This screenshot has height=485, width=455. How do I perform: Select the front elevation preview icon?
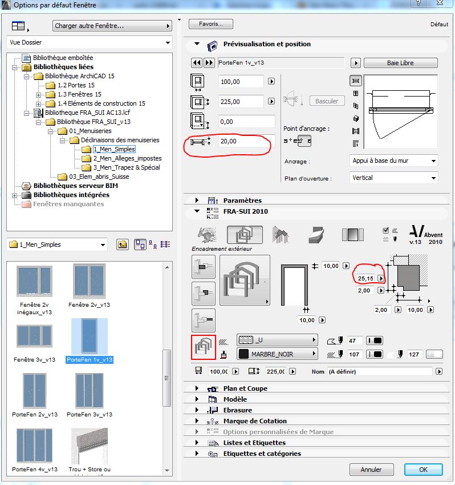356,94
